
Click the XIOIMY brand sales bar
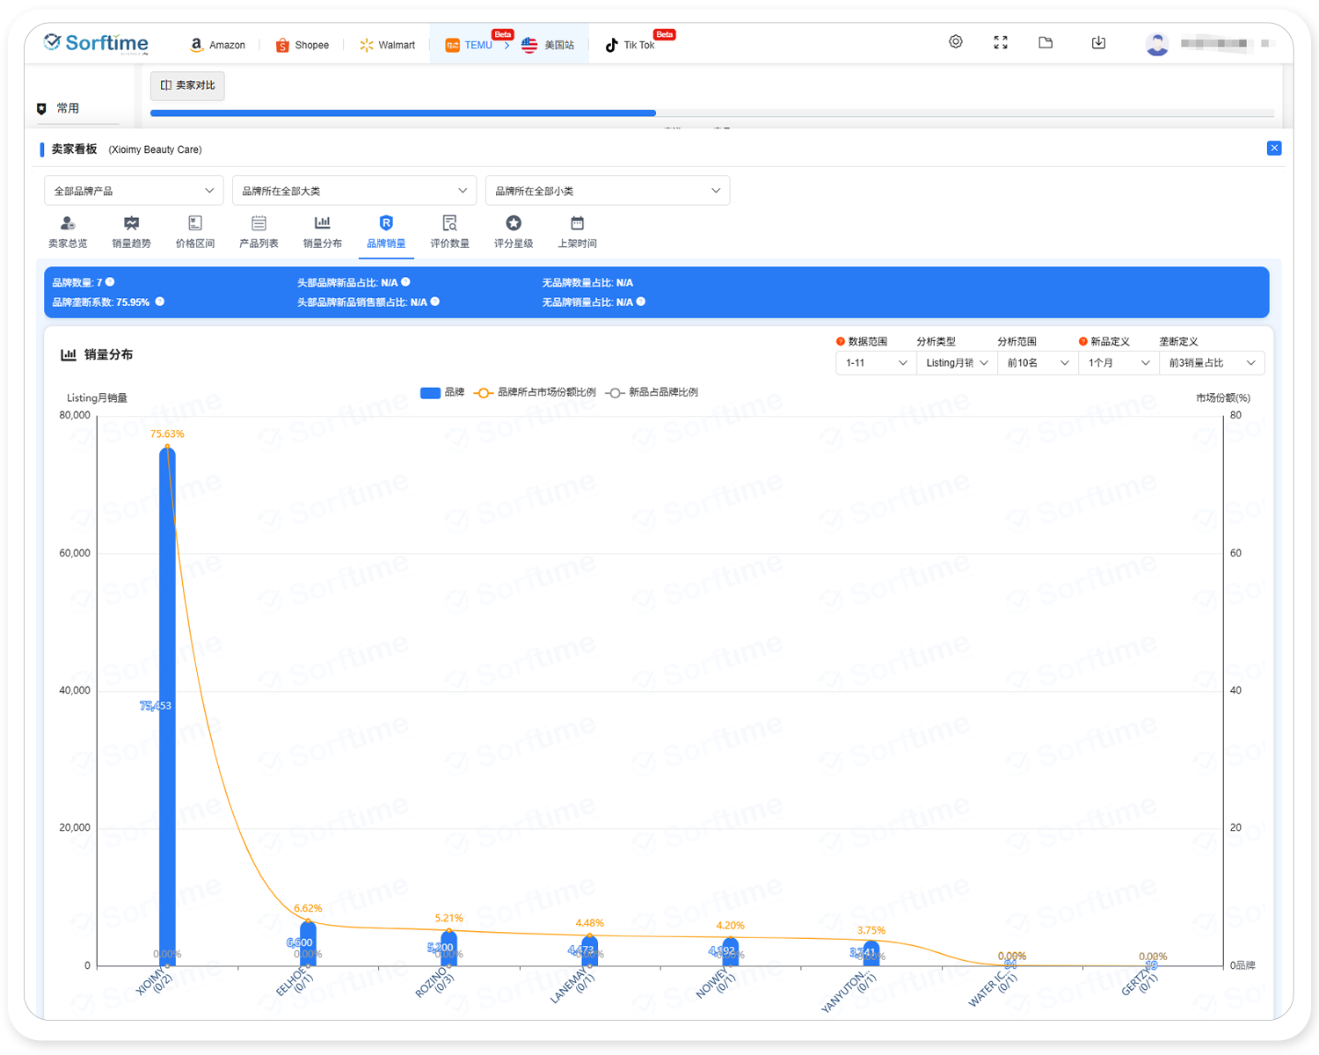click(167, 703)
